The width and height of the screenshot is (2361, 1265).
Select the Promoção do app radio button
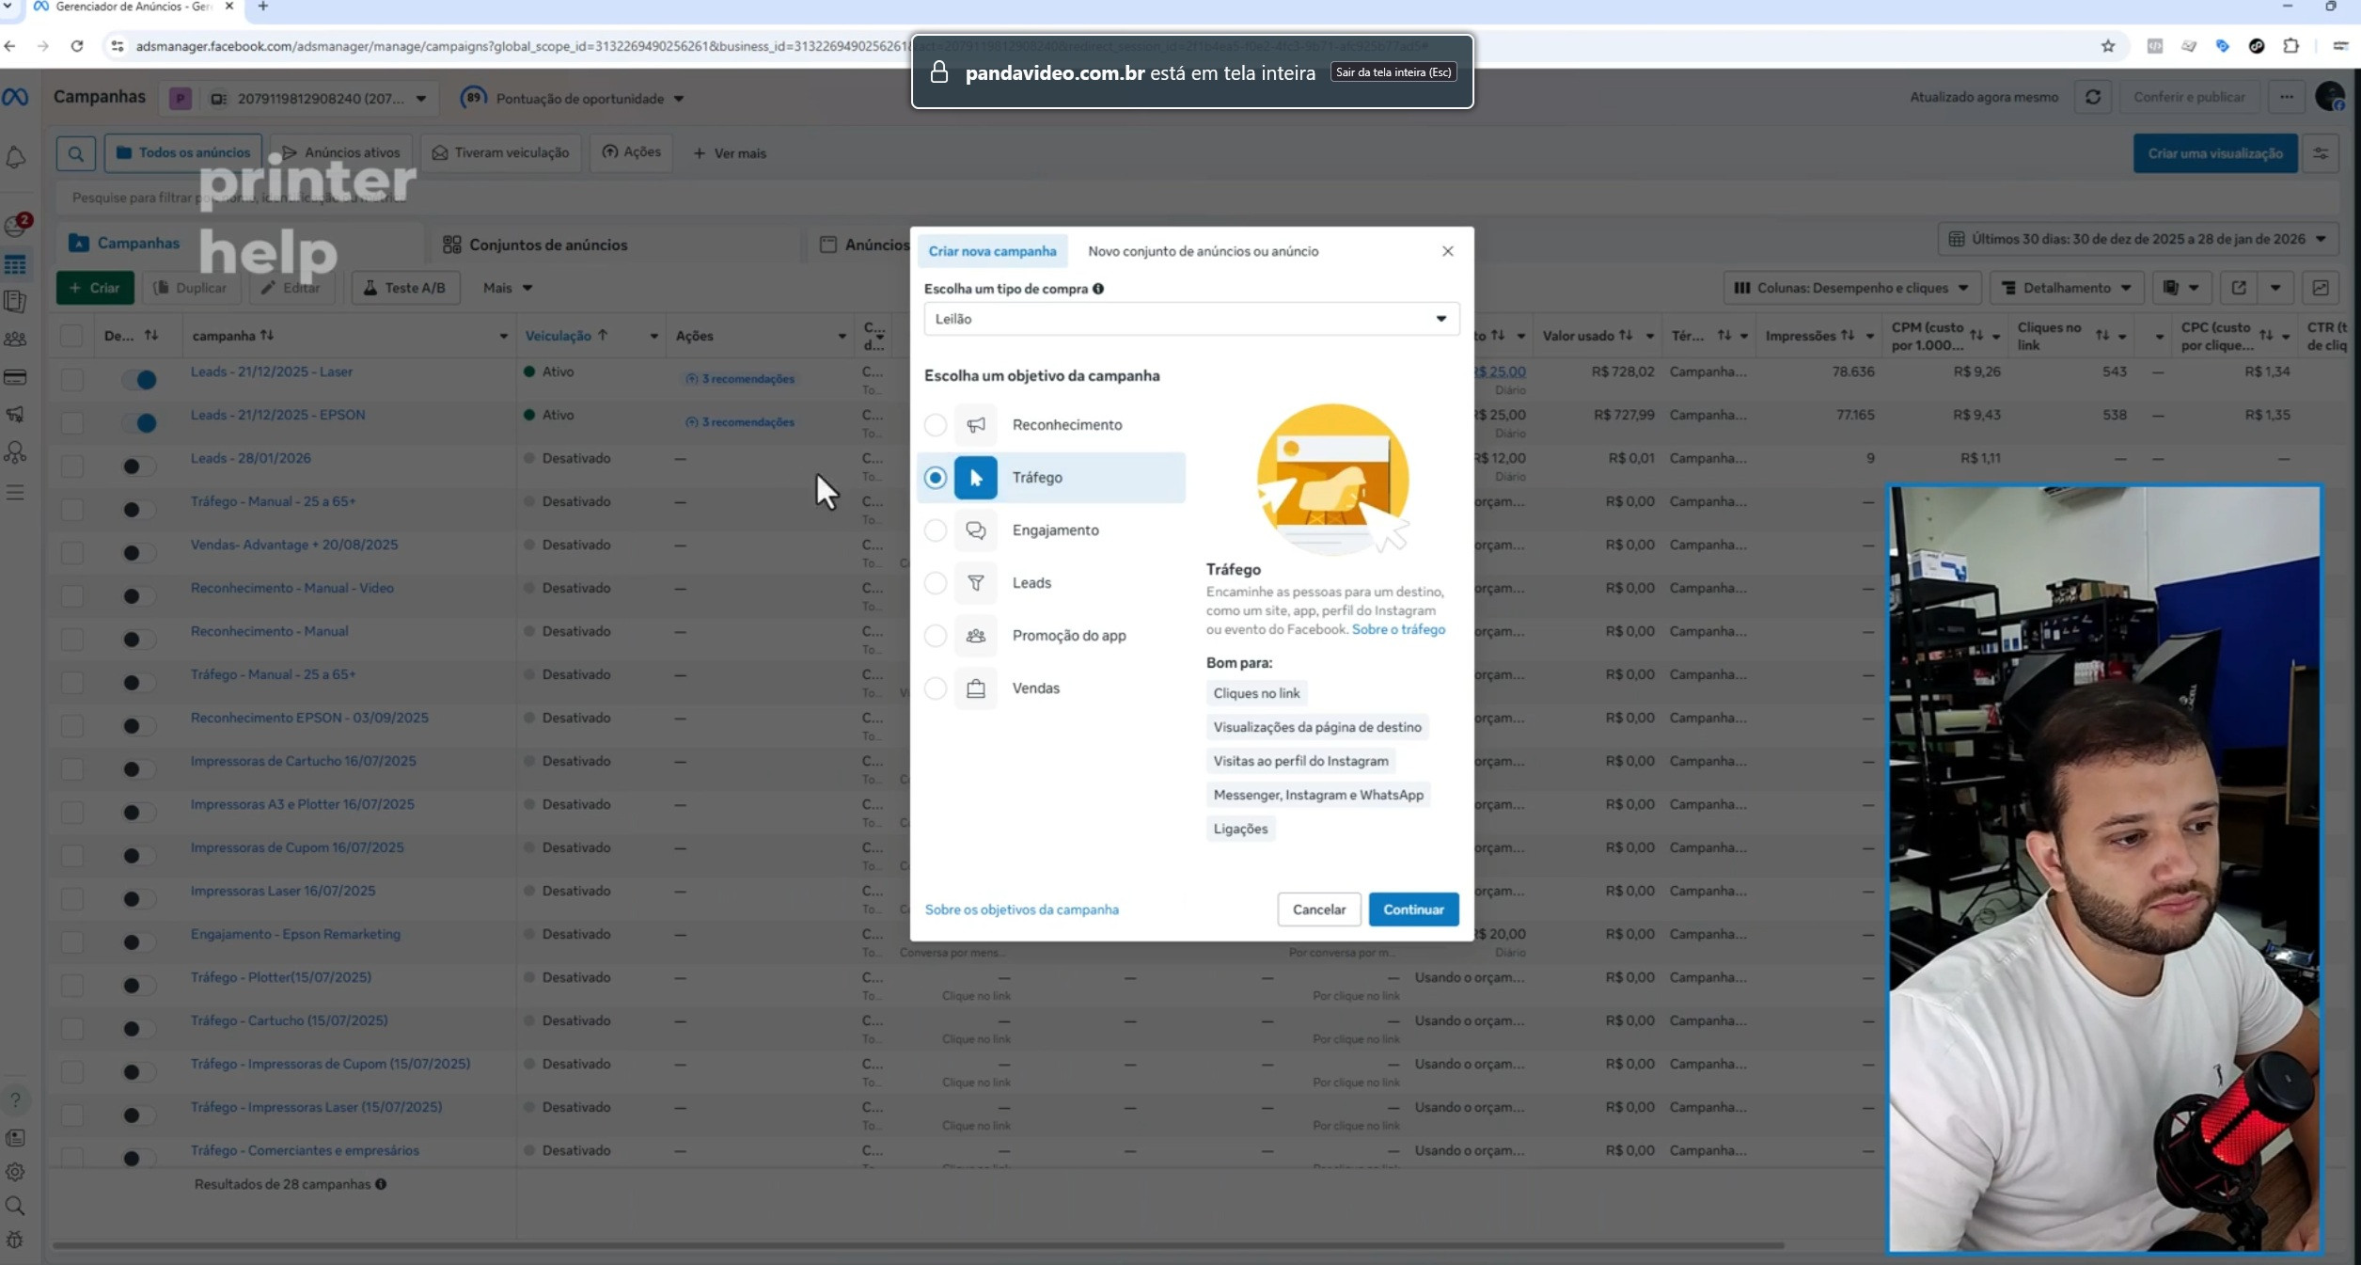936,636
